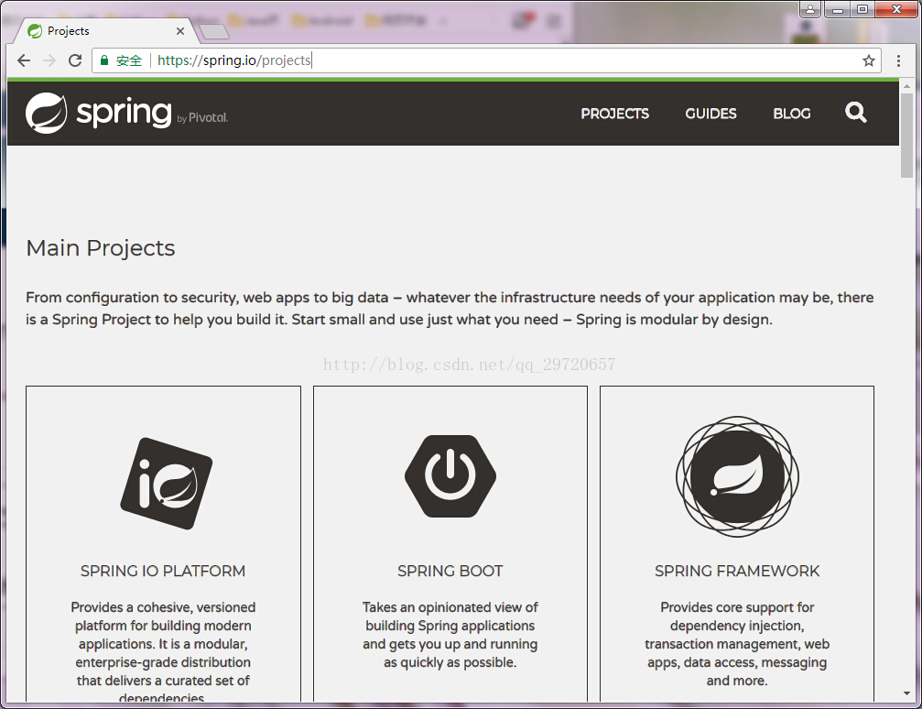Image resolution: width=922 pixels, height=709 pixels.
Task: Click the Chrome user profile button
Action: (x=809, y=9)
